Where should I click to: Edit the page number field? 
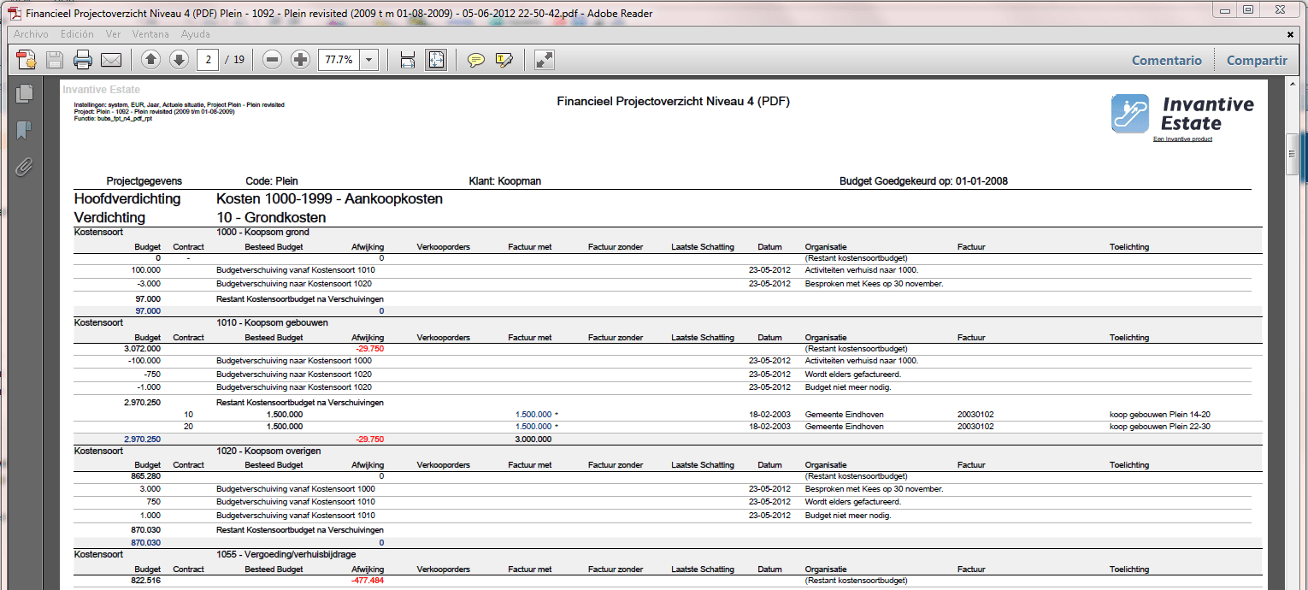[208, 60]
